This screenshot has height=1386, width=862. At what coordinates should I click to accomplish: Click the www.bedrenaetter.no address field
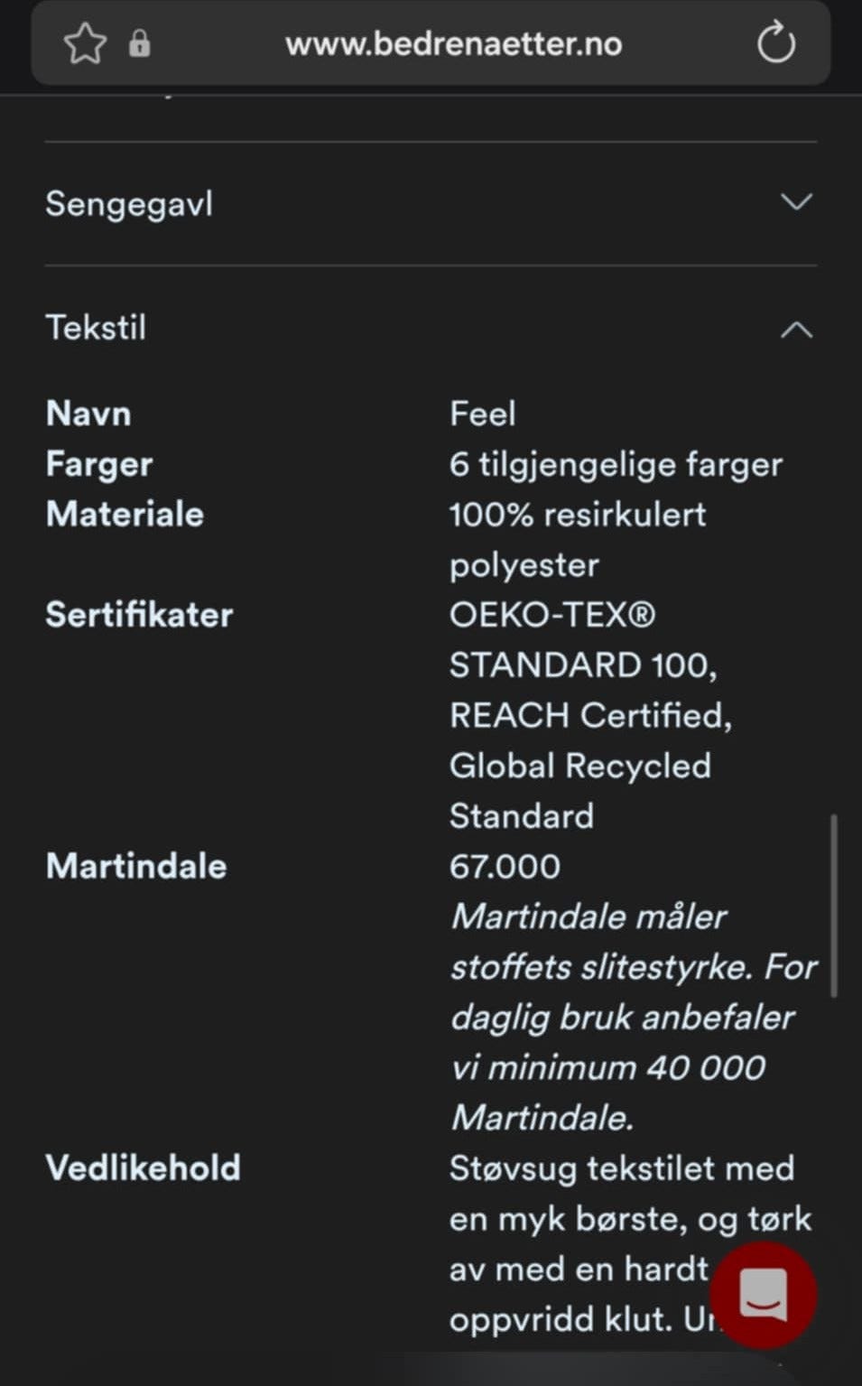pos(453,43)
